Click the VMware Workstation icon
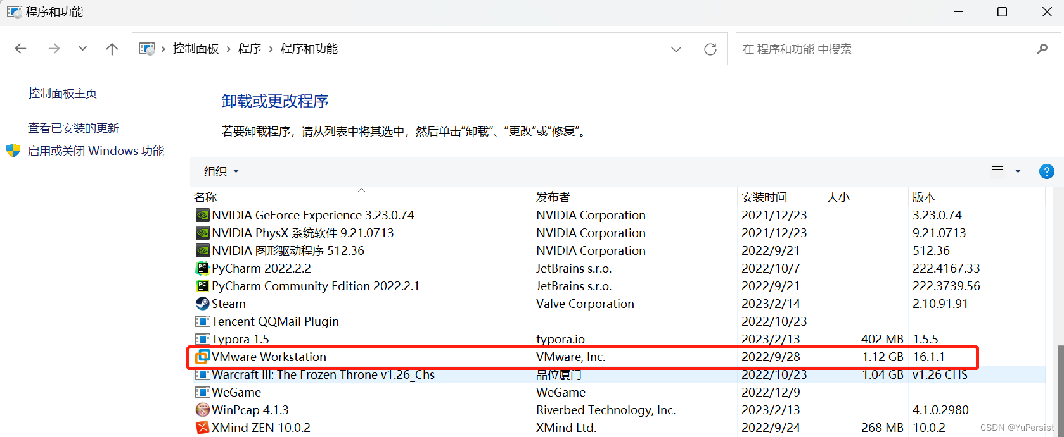This screenshot has width=1064, height=437. pos(202,357)
